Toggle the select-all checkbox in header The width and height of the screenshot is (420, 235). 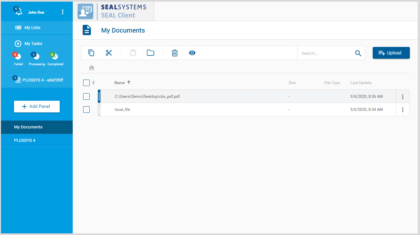click(x=86, y=83)
